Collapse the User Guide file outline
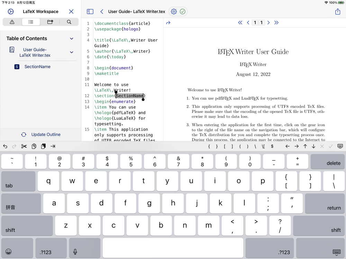Screen dimensions: 346x259 pyautogui.click(x=72, y=52)
